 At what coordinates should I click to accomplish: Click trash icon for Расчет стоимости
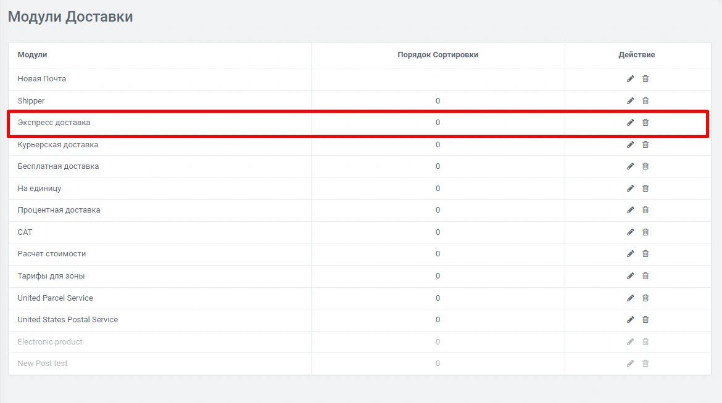(645, 254)
